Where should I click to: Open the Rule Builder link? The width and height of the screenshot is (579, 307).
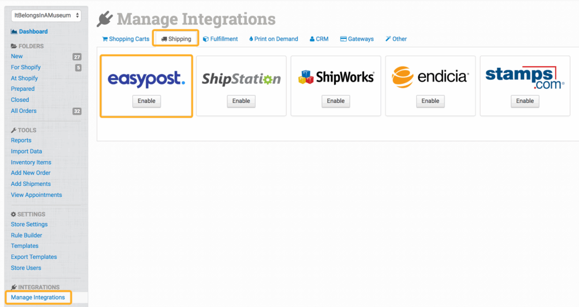point(27,235)
